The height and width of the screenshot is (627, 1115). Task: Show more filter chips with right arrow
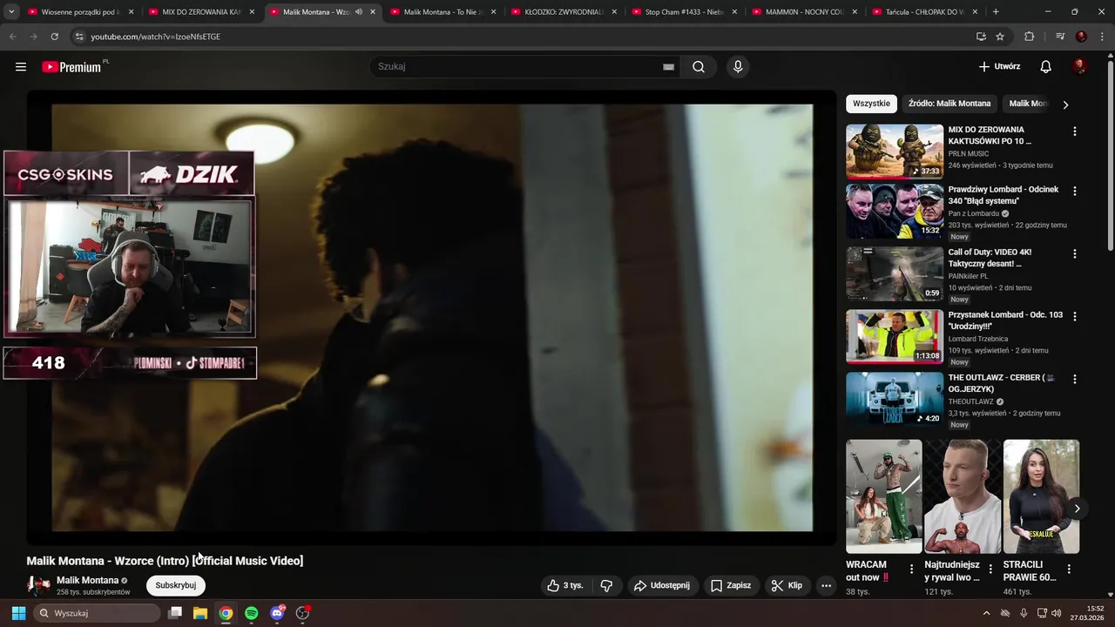[1065, 104]
